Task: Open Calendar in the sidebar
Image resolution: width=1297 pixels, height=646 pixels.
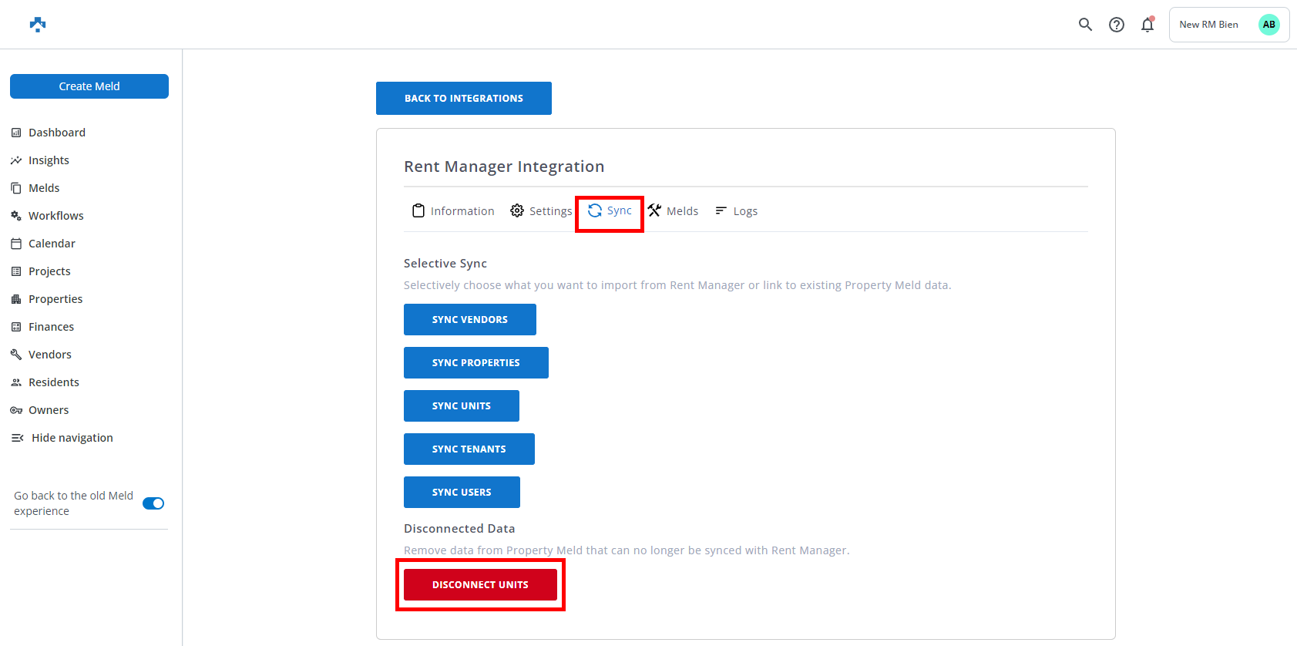Action: pos(52,244)
